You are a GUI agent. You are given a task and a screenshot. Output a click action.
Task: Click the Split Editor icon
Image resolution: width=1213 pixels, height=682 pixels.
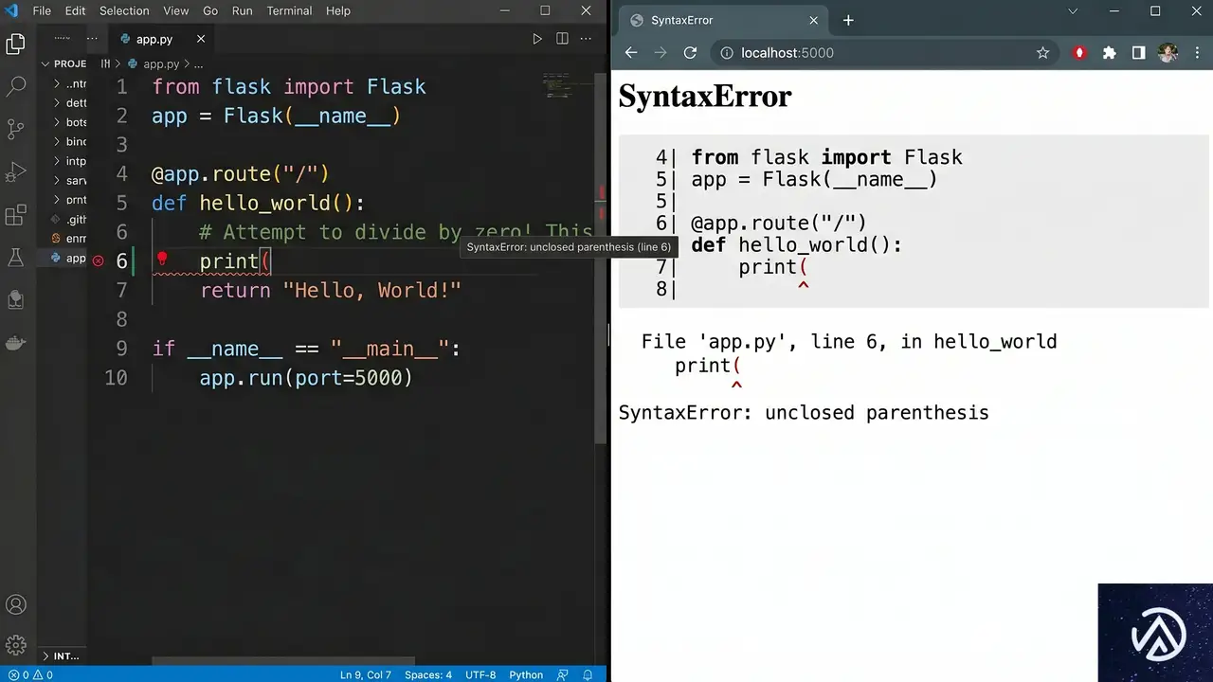pos(562,39)
